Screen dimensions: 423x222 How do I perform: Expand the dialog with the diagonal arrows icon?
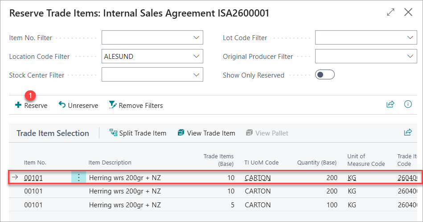point(390,12)
